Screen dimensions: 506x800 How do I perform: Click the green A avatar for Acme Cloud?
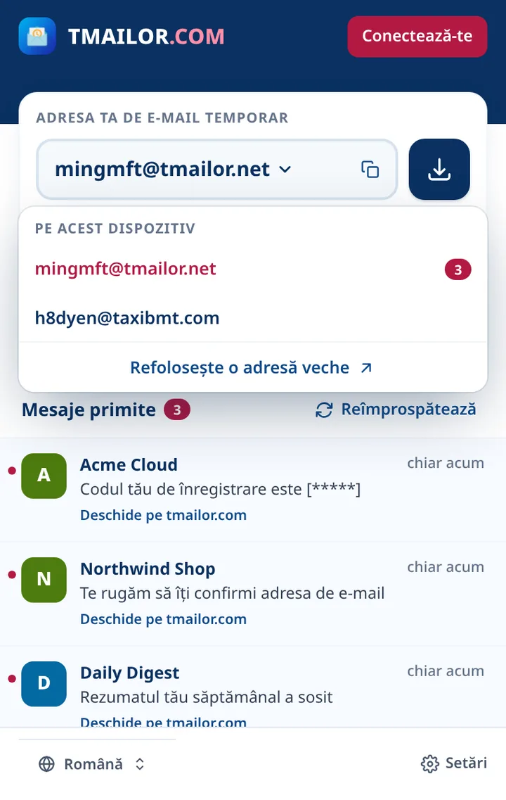(x=44, y=476)
